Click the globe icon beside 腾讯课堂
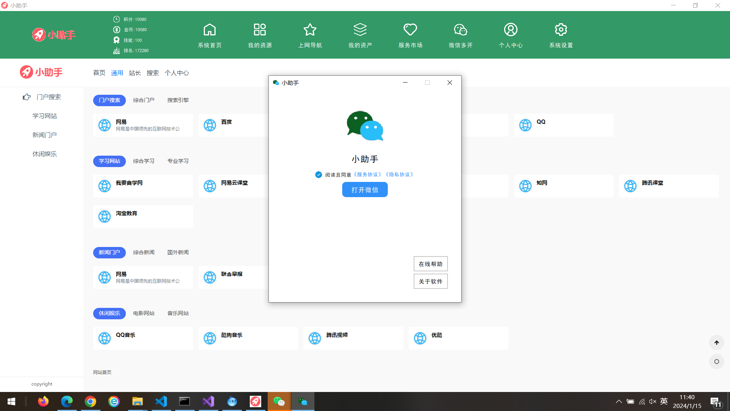Screen dimensions: 730x411 pyautogui.click(x=630, y=186)
